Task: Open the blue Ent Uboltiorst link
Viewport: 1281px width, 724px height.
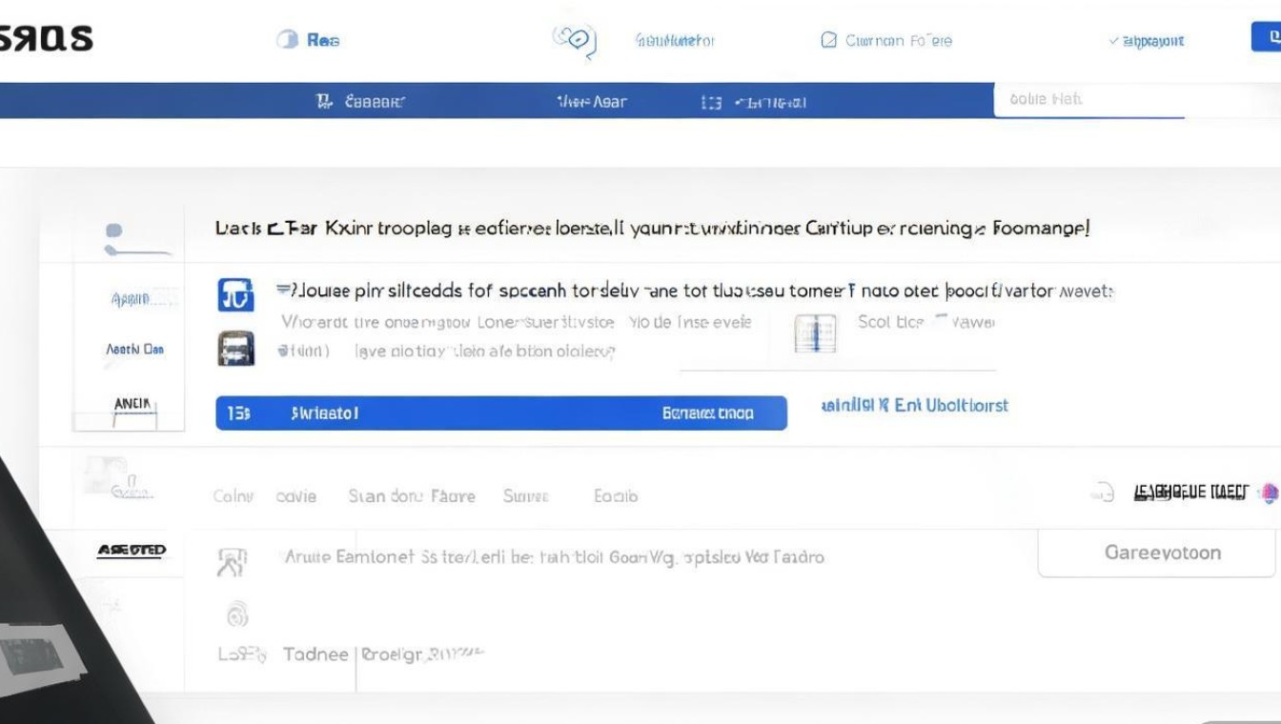Action: click(x=914, y=406)
